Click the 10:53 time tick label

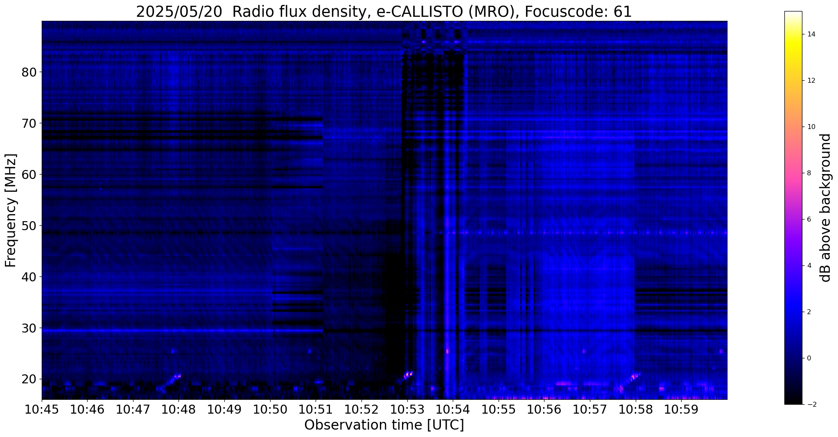(407, 410)
